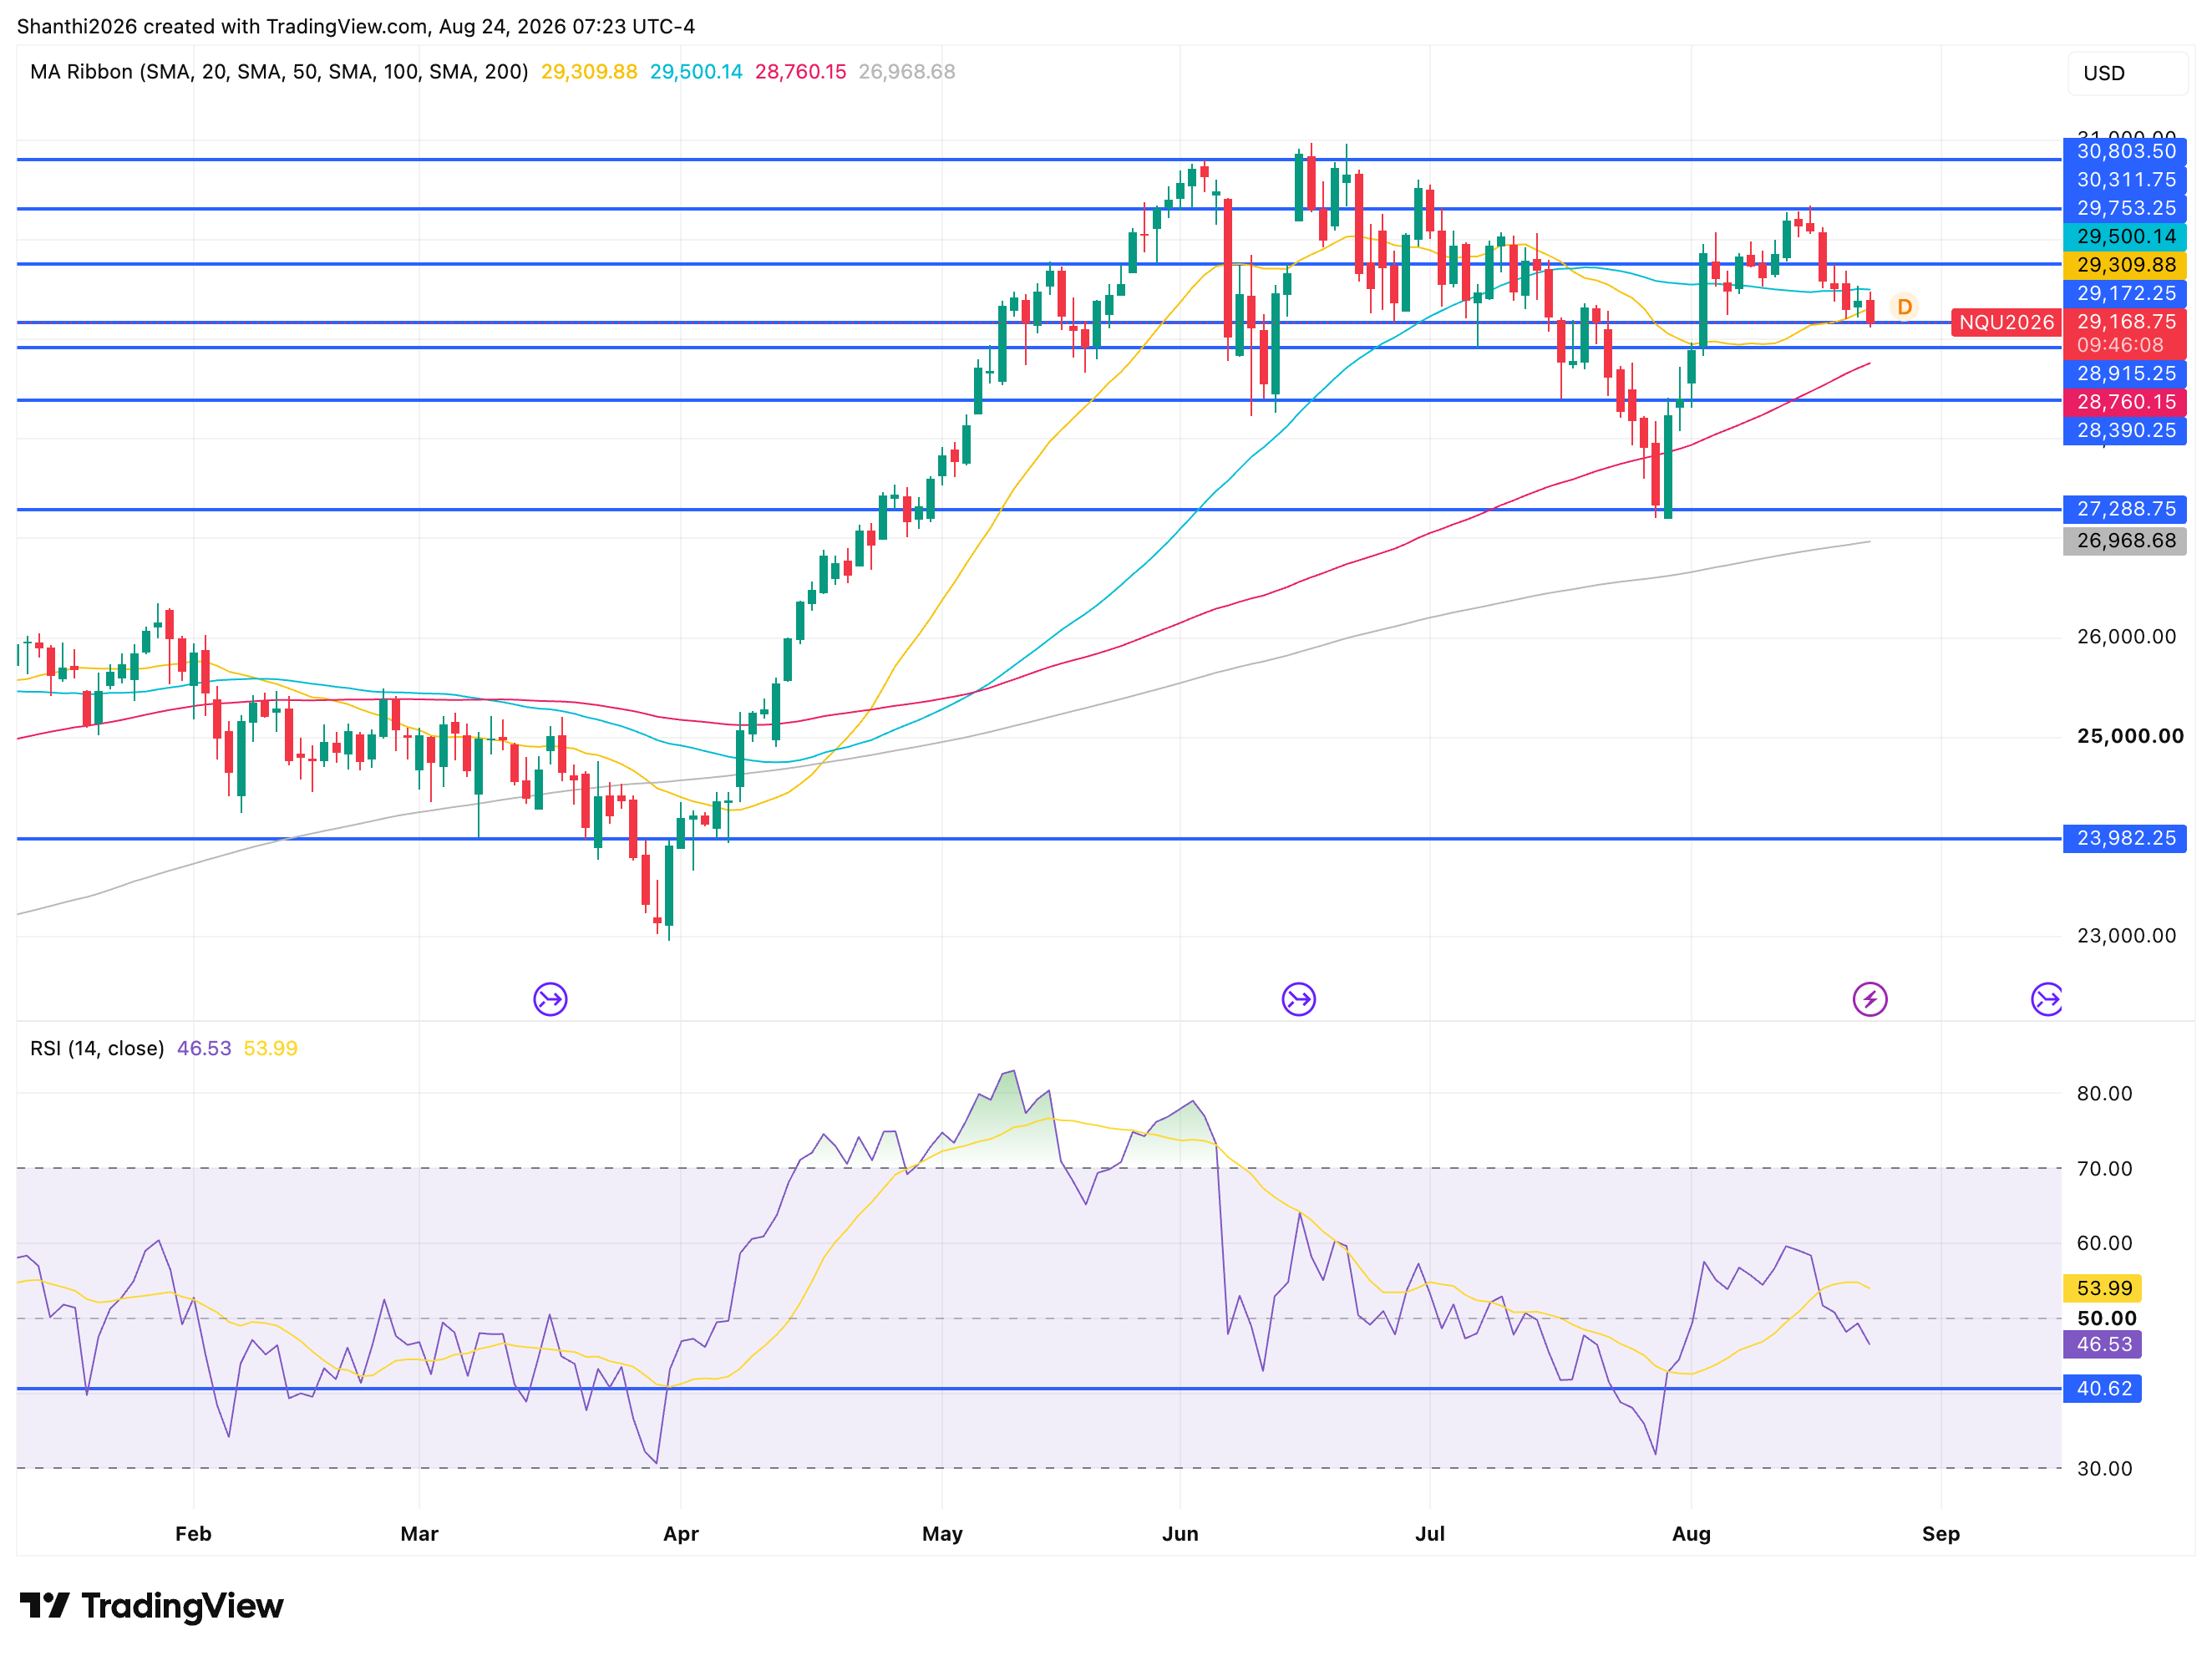Click the yellow 53.99 RSI legend value

(x=271, y=1048)
